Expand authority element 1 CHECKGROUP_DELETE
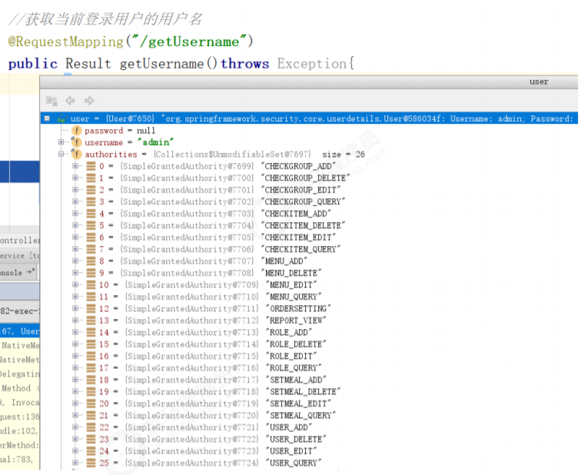This screenshot has height=475, width=581. pos(75,178)
